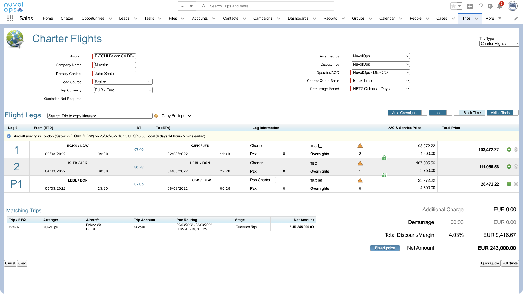
Task: Uncheck the TBC box on leg P1
Action: [x=320, y=180]
